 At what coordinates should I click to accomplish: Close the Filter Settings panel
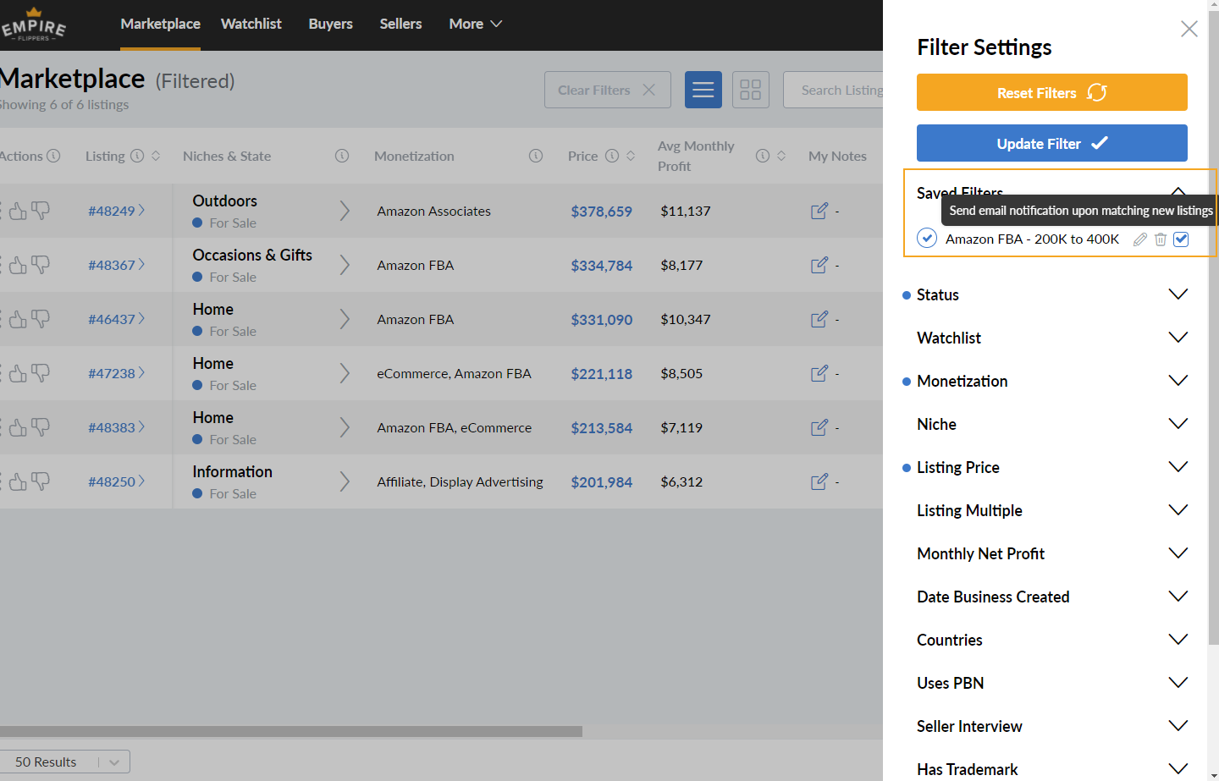coord(1189,29)
